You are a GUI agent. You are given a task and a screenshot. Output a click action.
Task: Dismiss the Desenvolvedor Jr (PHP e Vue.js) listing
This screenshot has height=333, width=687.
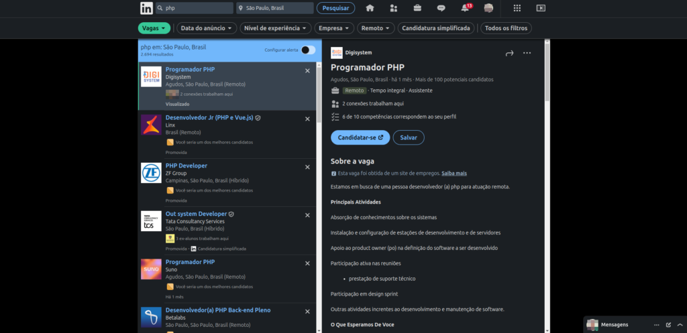click(307, 119)
